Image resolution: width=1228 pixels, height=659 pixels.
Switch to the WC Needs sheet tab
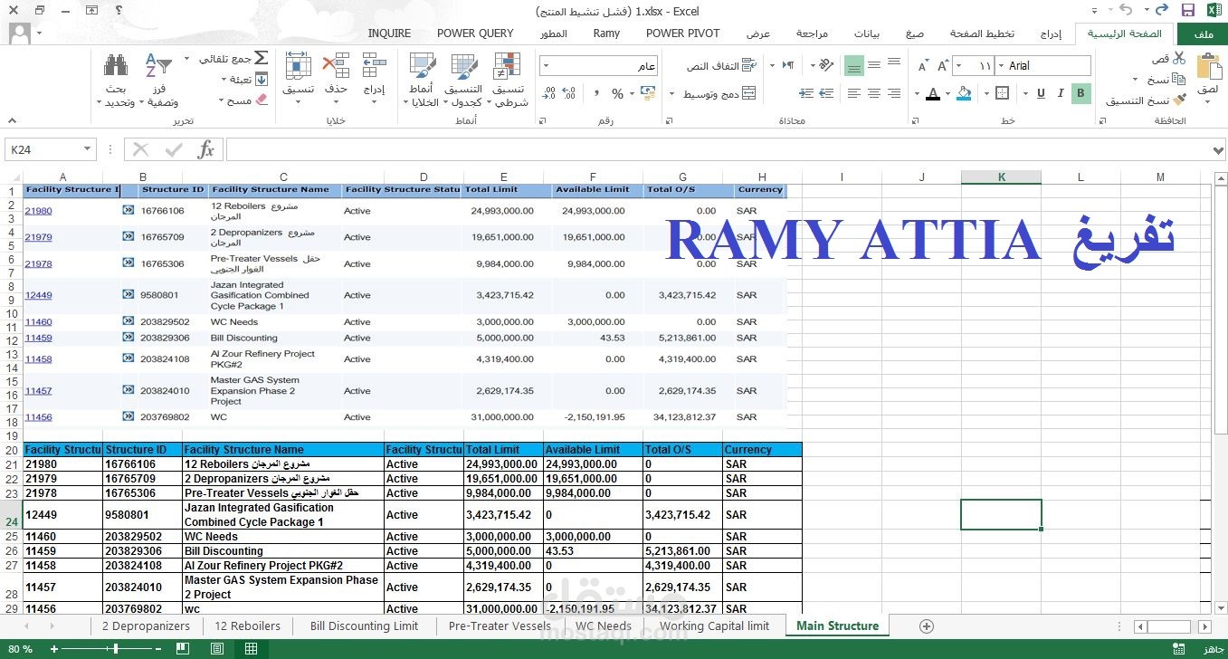[x=604, y=626]
